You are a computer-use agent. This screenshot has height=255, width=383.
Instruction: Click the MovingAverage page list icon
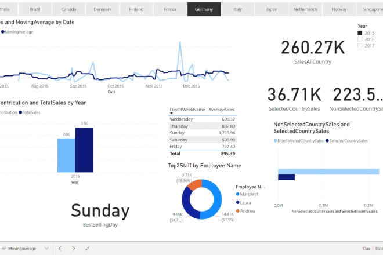(x=3, y=249)
